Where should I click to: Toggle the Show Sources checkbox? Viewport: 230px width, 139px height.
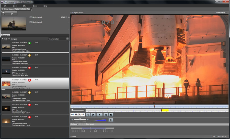click(x=3, y=9)
